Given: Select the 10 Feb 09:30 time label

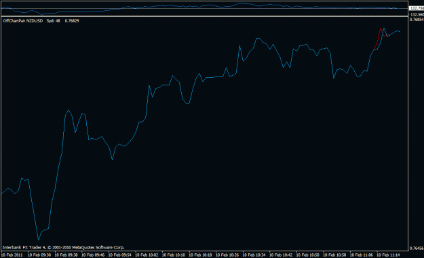Looking at the screenshot, I should (x=39, y=255).
